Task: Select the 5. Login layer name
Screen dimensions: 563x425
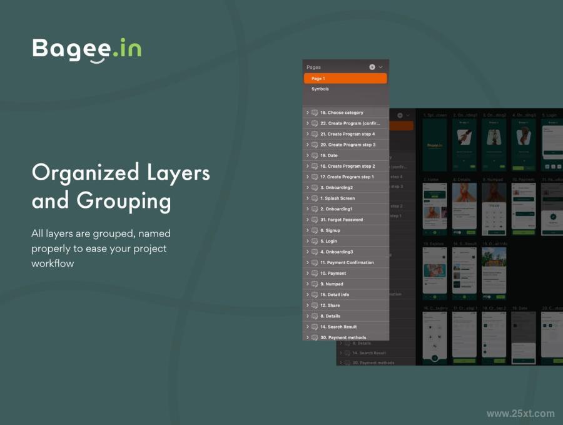Action: 328,241
